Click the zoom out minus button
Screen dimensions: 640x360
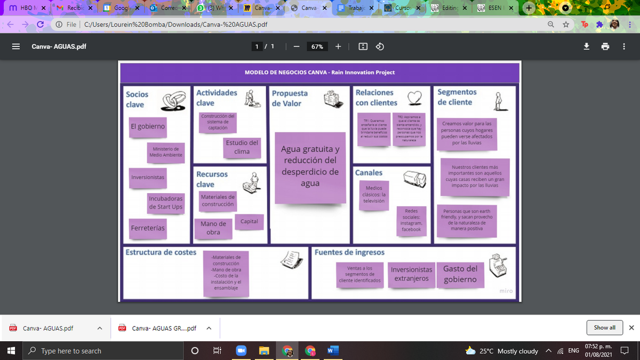click(x=295, y=46)
